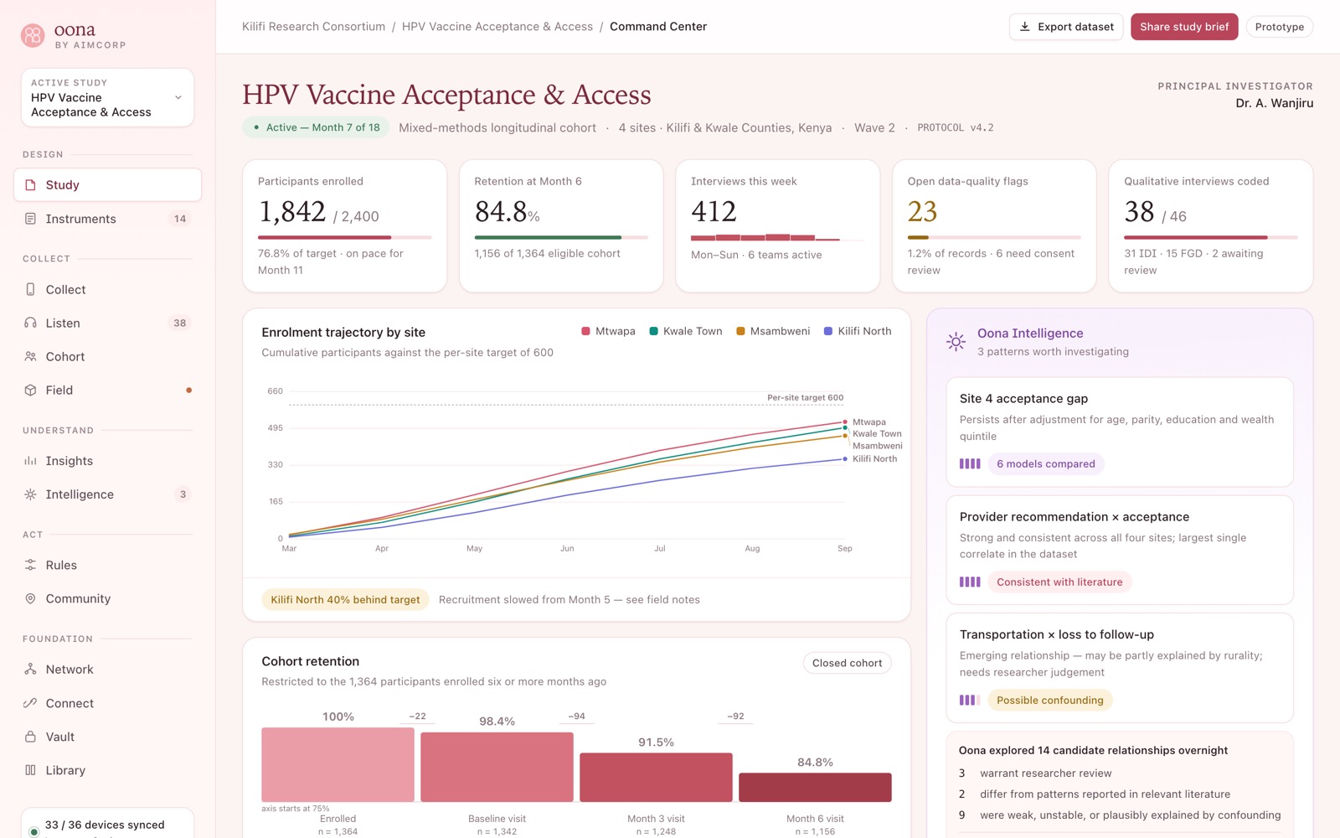Click the Retention at Month 6 progress bar
Viewport: 1340px width, 838px height.
561,237
